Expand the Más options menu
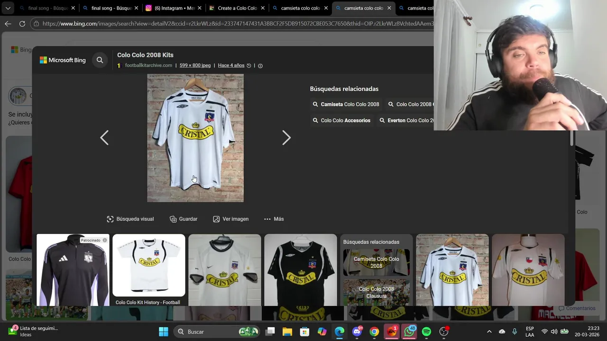 [x=274, y=219]
